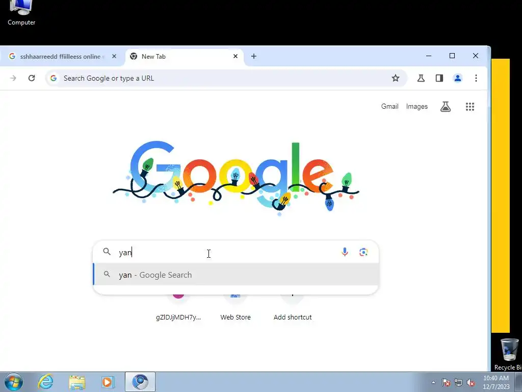
Task: Open Action Center flag icon
Action: click(446, 382)
